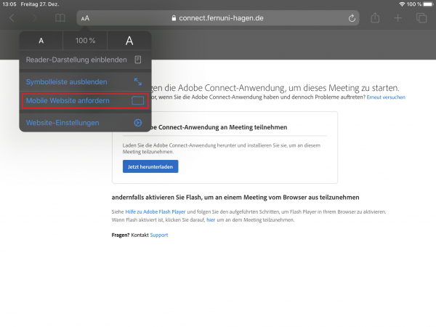Open the share sheet icon
The width and height of the screenshot is (436, 327).
click(x=375, y=17)
